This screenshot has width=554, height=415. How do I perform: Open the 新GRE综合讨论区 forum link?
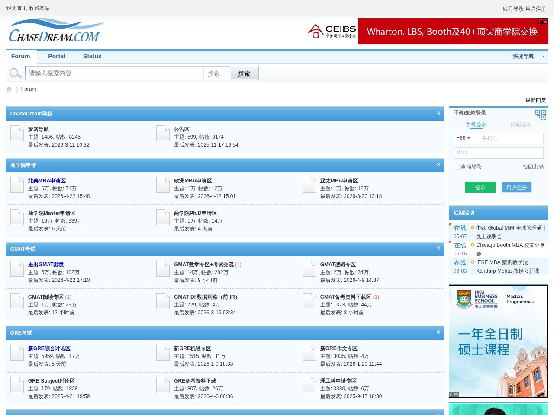(49, 348)
